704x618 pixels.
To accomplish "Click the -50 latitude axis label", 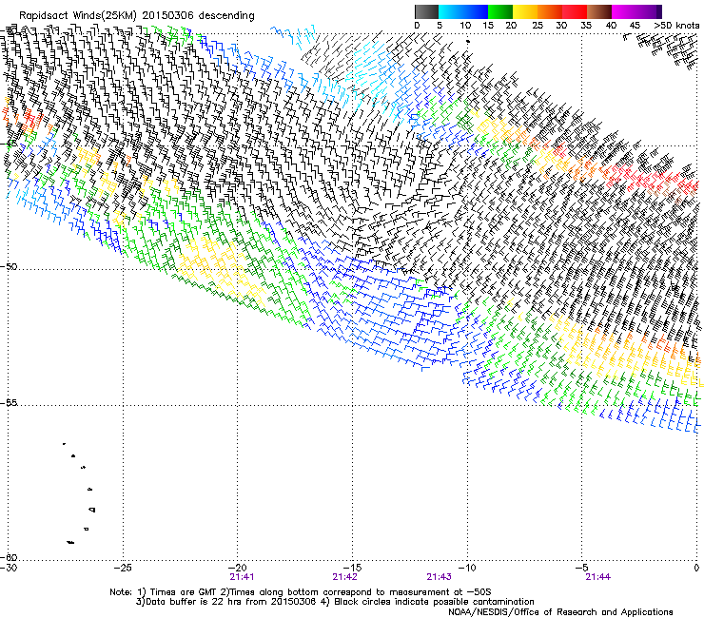I will point(9,266).
